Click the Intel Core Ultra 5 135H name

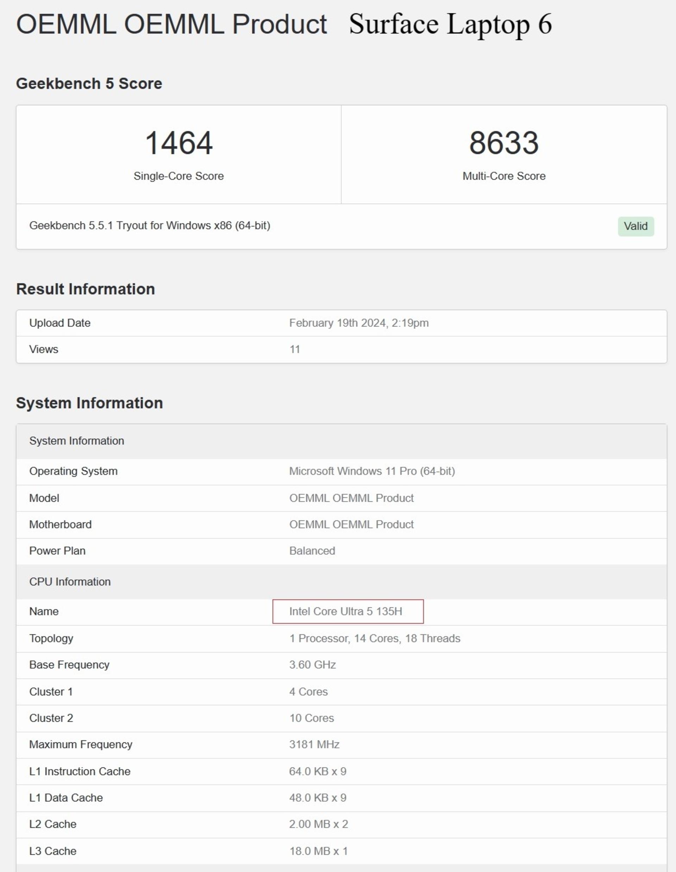(346, 611)
